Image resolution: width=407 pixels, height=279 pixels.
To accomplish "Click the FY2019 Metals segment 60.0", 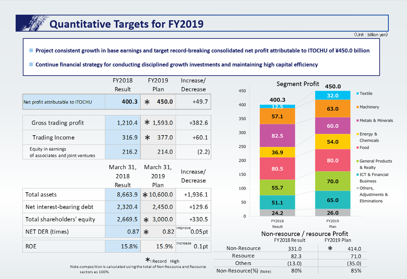I will point(332,126).
